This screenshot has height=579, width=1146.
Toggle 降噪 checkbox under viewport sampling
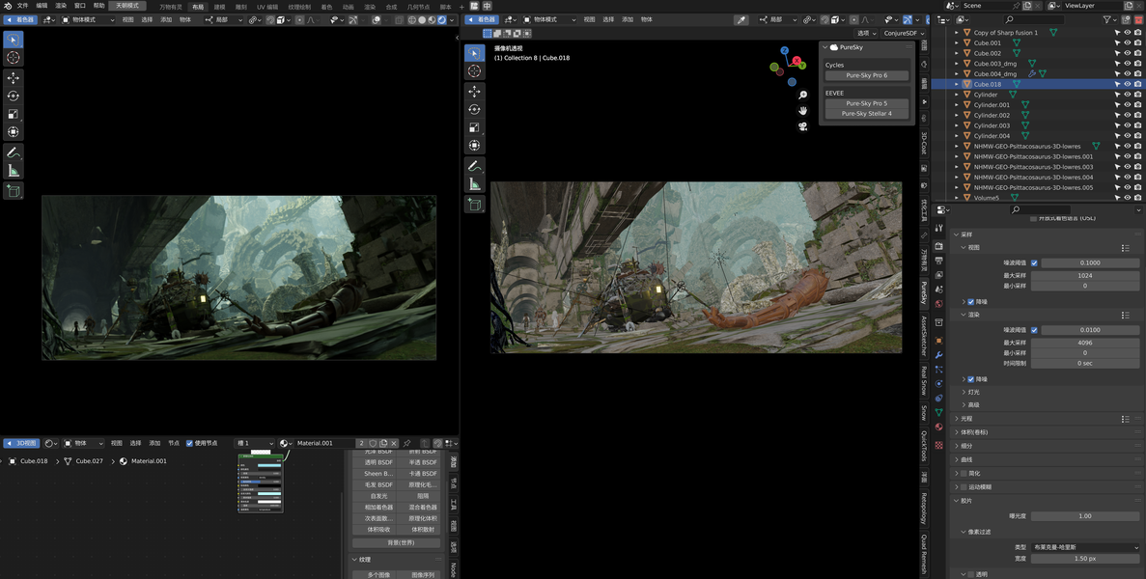coord(970,301)
